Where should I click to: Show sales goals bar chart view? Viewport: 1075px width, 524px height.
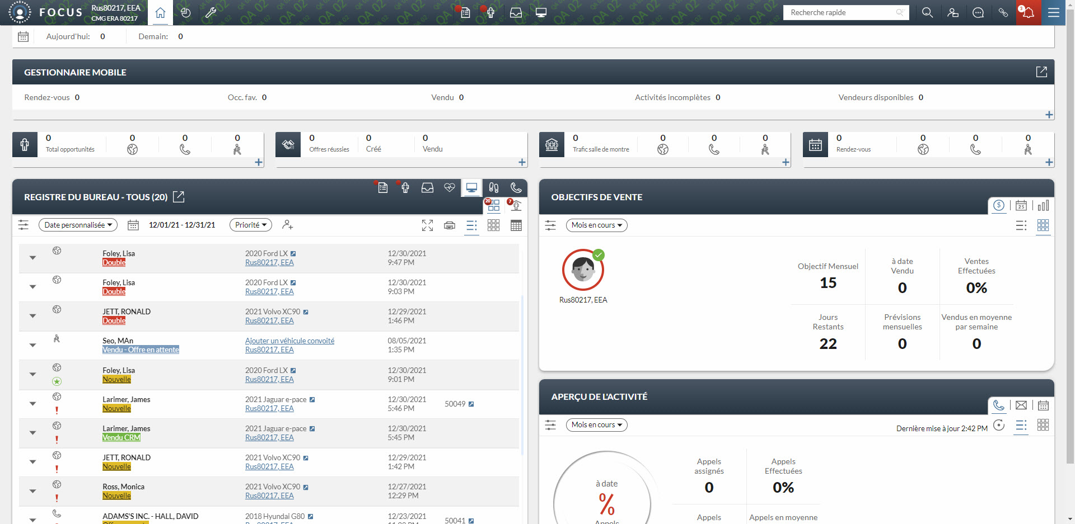pyautogui.click(x=1043, y=205)
